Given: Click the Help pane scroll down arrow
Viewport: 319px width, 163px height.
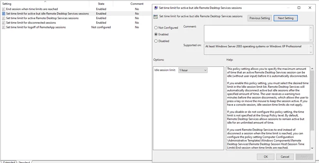Looking at the screenshot, I should coord(312,148).
